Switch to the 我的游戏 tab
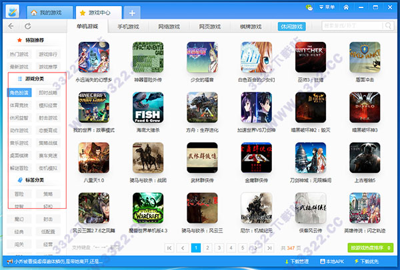Viewport: 400px width, 270px height. coord(50,13)
